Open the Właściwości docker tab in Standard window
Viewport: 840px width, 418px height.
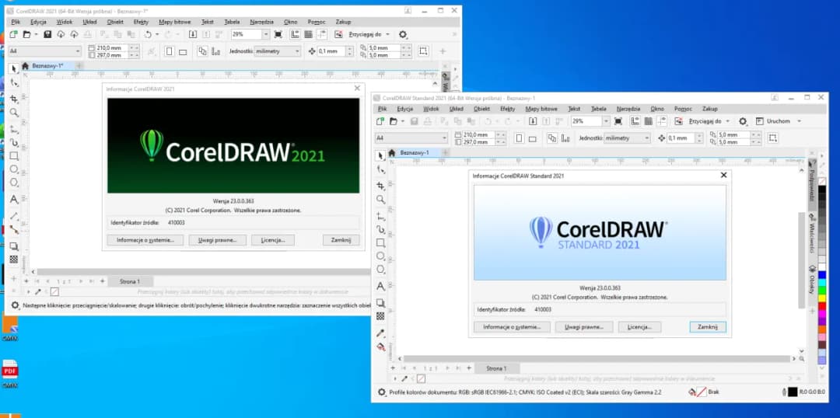811,233
